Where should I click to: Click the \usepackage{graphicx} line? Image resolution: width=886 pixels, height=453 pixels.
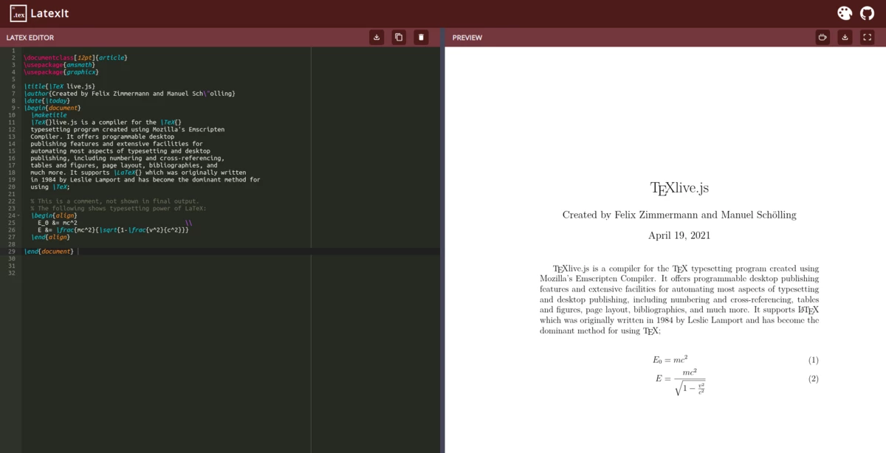pyautogui.click(x=61, y=72)
